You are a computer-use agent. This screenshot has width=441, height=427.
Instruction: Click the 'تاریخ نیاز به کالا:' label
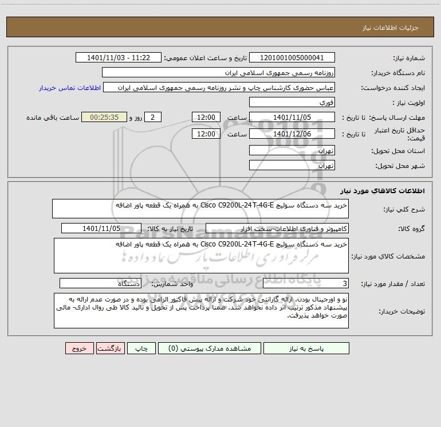(171, 229)
